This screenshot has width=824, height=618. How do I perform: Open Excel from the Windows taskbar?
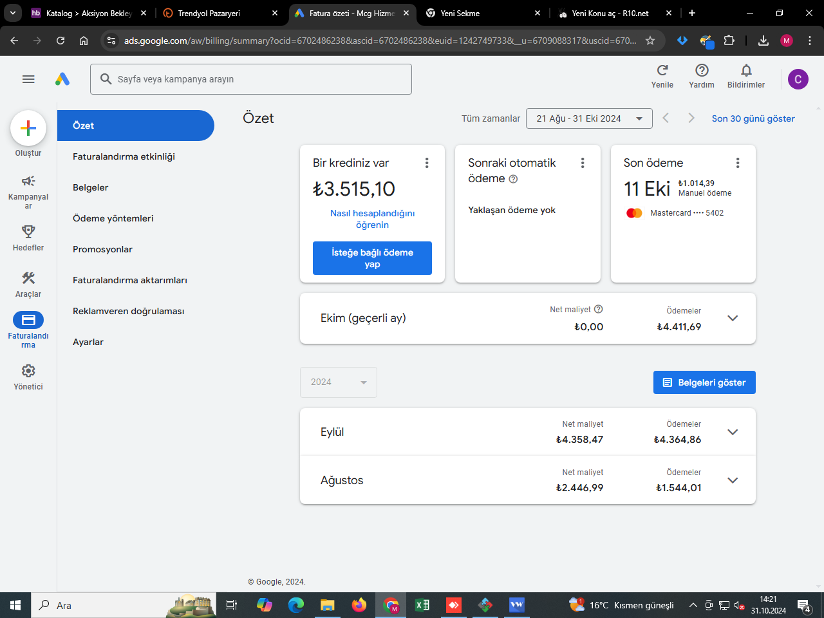coord(422,605)
